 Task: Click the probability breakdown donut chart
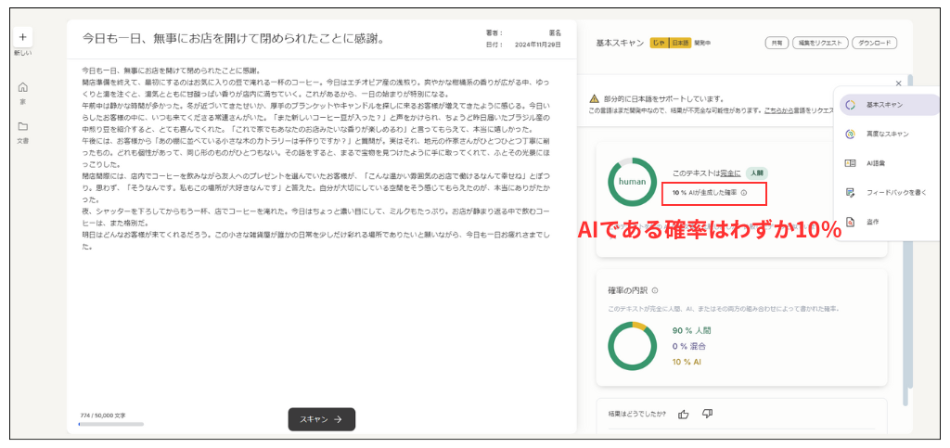633,346
